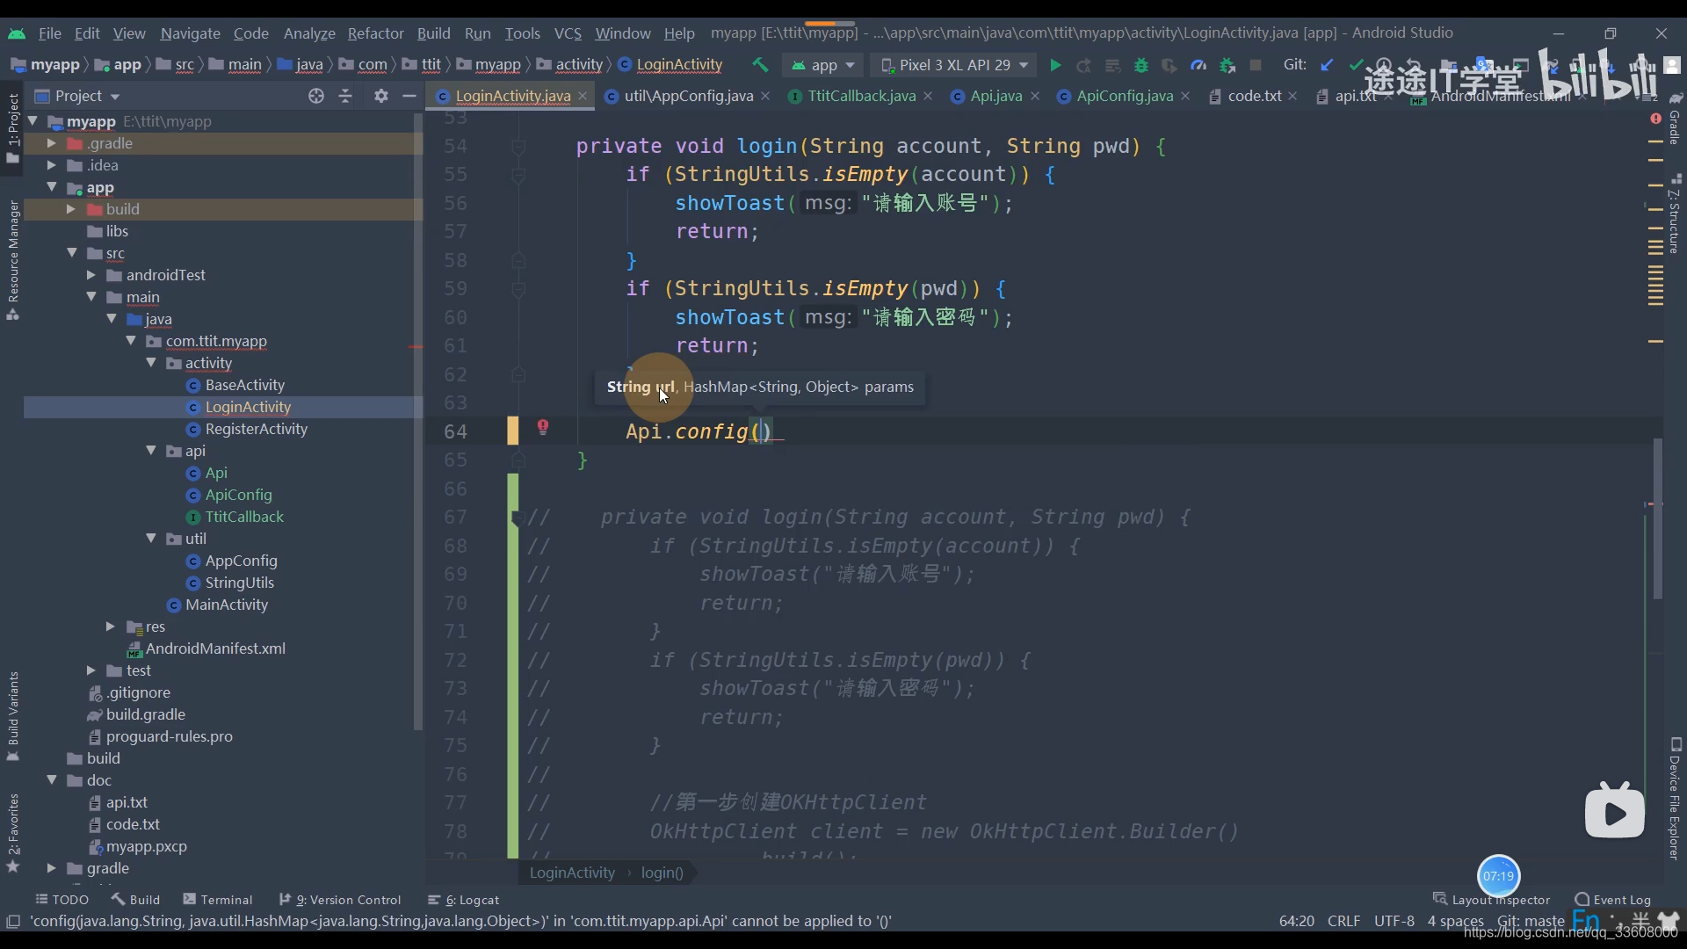Open the Layout Inspector
Image resolution: width=1687 pixels, height=949 pixels.
coord(1491,899)
